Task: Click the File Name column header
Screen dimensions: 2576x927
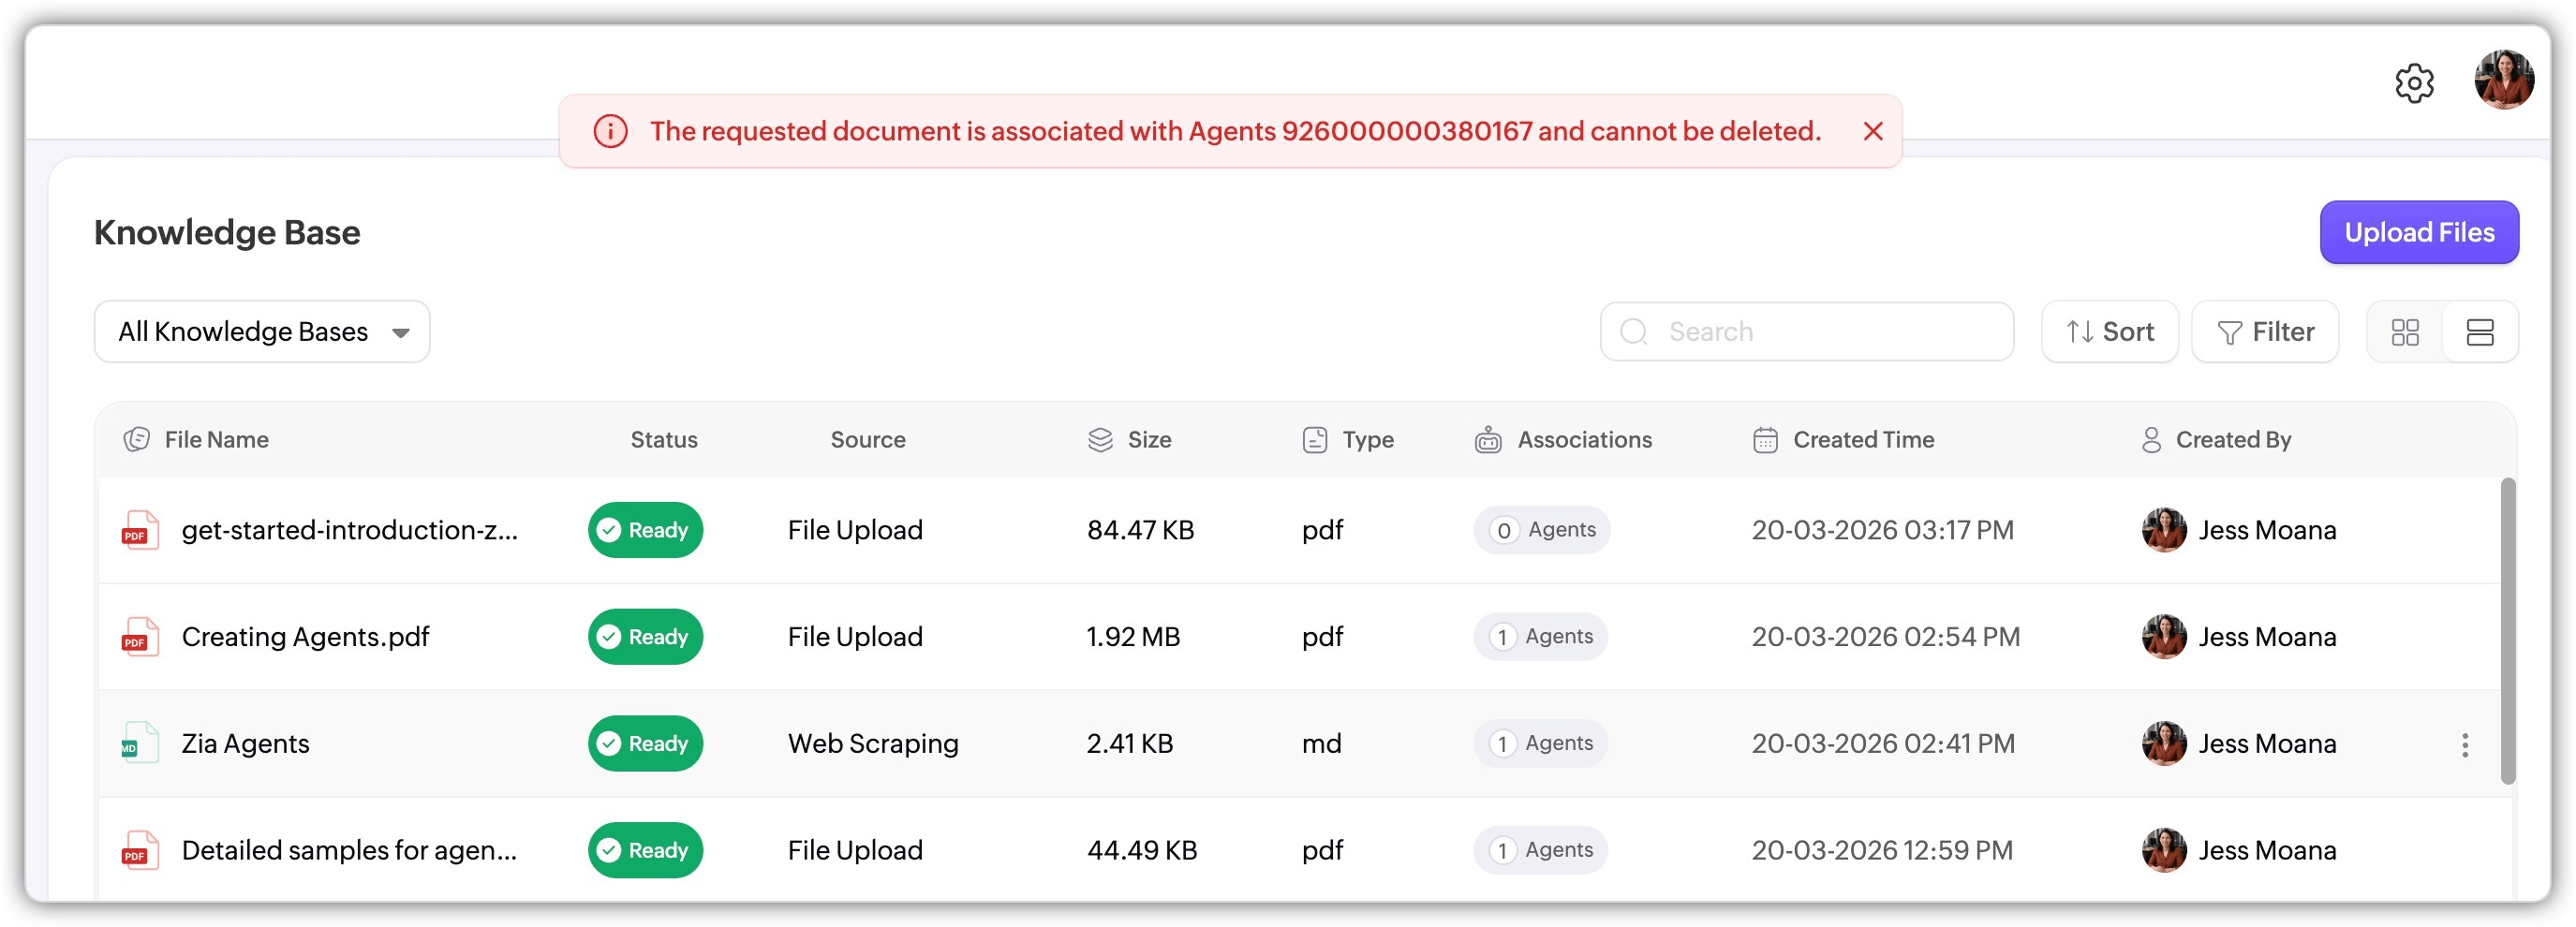Action: click(x=216, y=440)
